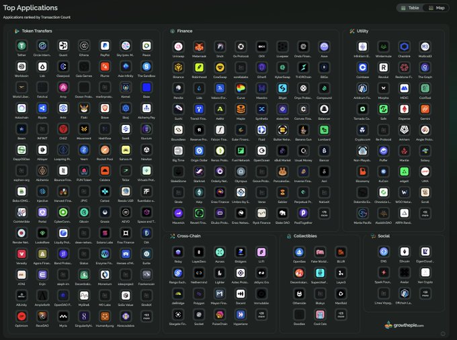The width and height of the screenshot is (457, 340).
Task: Select the Polygon app icon
Action: click(199, 294)
